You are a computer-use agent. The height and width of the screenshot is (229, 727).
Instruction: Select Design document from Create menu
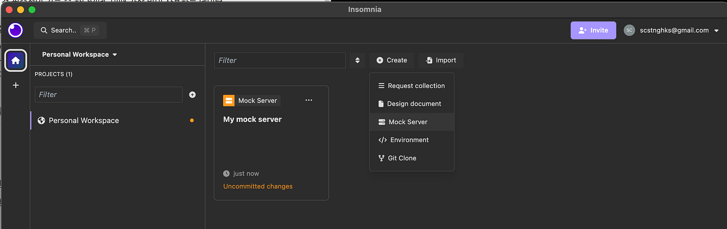(x=412, y=104)
